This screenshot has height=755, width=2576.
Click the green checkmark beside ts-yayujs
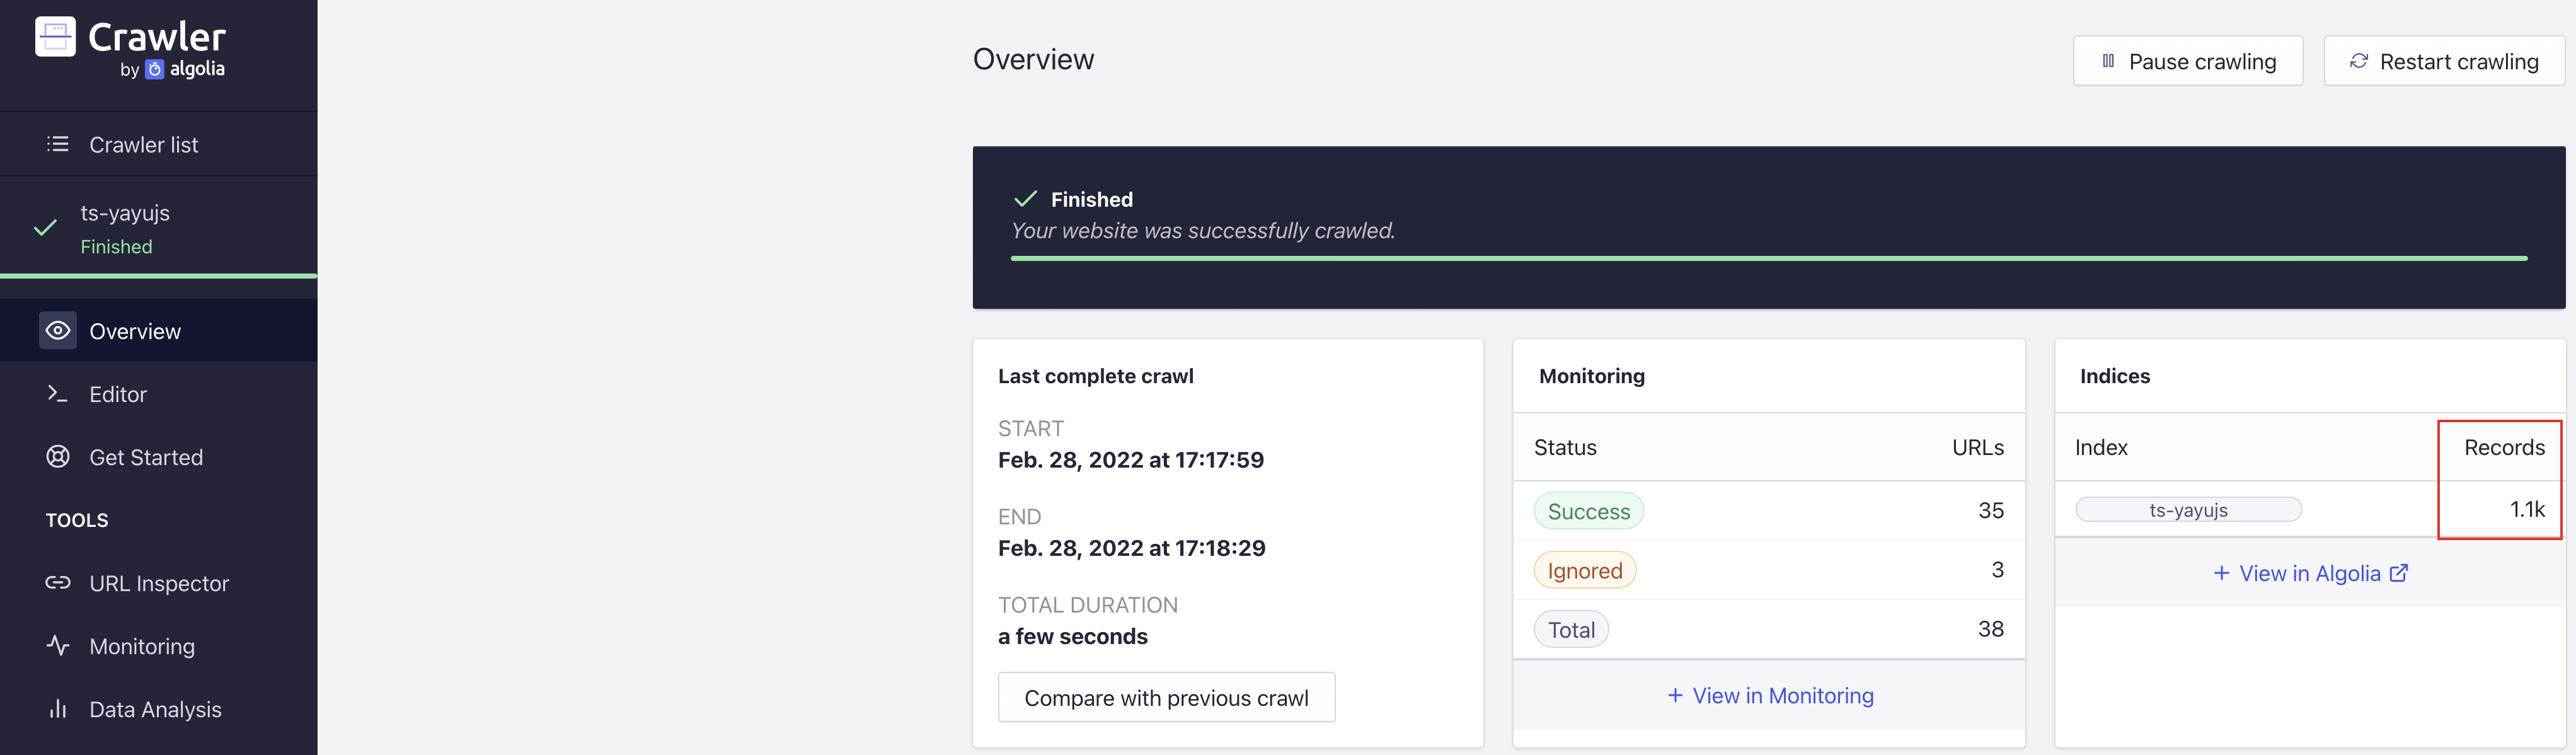tap(45, 228)
